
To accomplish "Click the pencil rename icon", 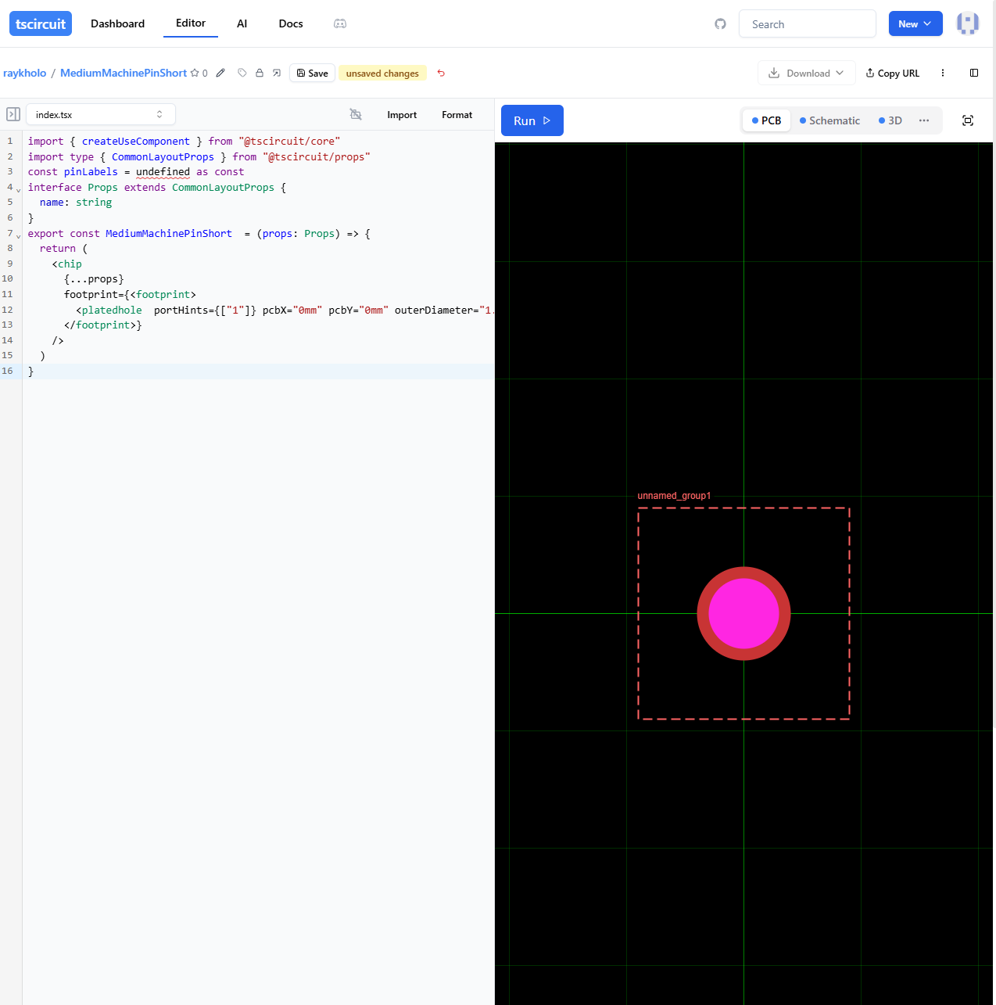I will pyautogui.click(x=220, y=73).
